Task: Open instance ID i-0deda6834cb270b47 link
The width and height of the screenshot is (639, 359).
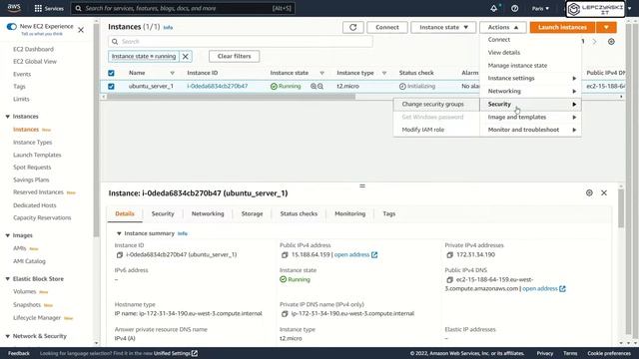Action: [218, 87]
